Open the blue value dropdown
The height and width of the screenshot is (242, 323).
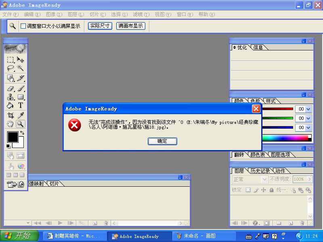pos(308,127)
